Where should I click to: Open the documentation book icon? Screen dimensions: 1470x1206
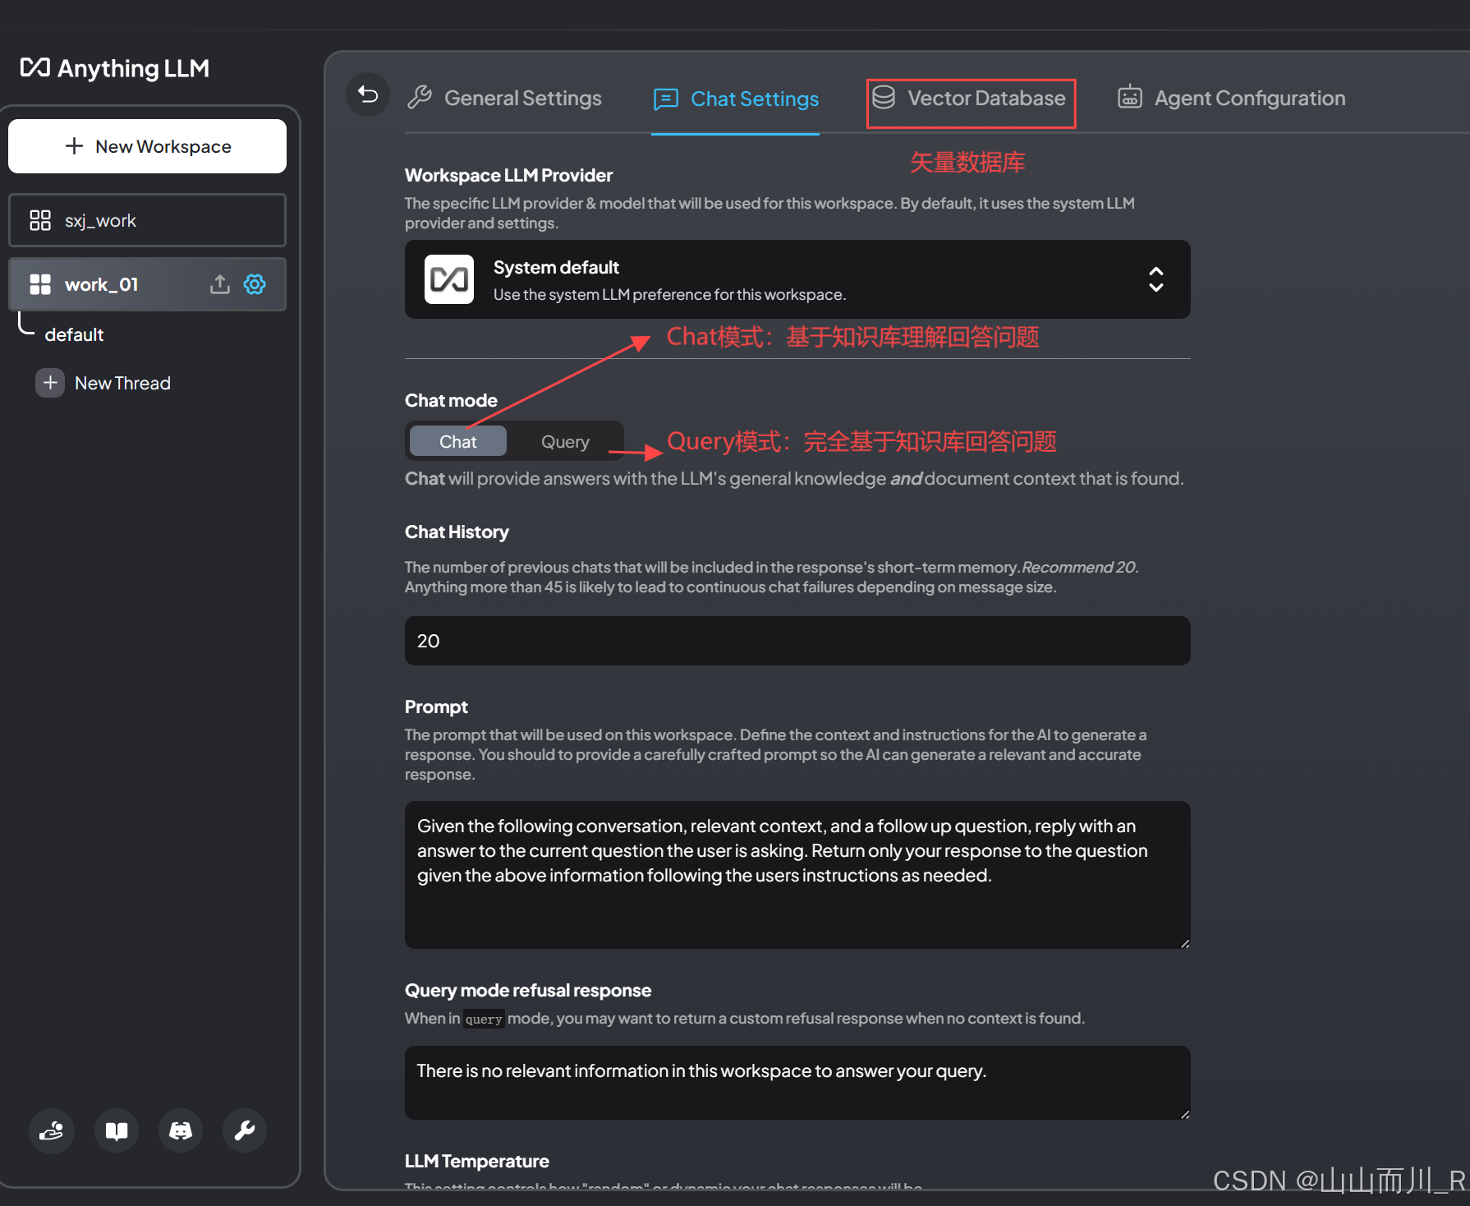click(x=117, y=1131)
